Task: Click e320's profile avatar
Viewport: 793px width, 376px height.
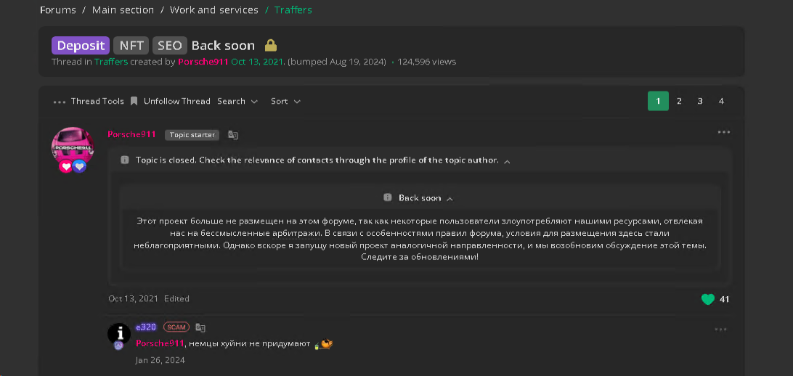Action: (x=119, y=333)
